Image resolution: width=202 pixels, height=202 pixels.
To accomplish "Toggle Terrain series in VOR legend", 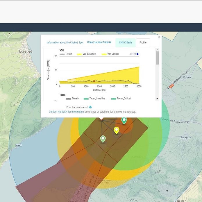I will pos(66,54).
